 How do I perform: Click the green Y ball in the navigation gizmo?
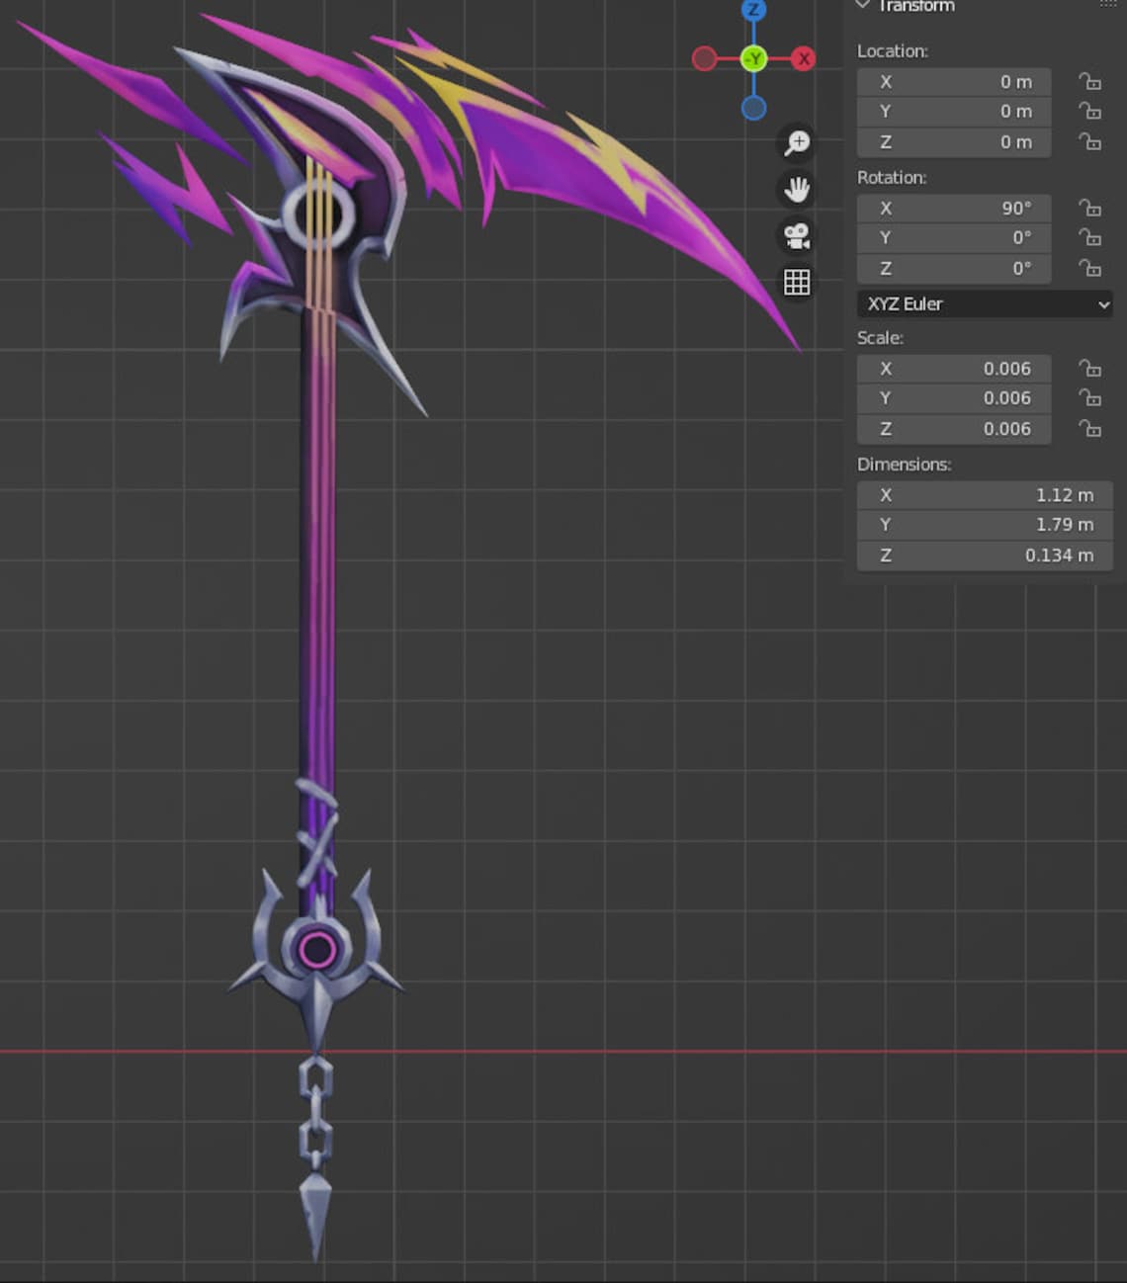tap(752, 59)
